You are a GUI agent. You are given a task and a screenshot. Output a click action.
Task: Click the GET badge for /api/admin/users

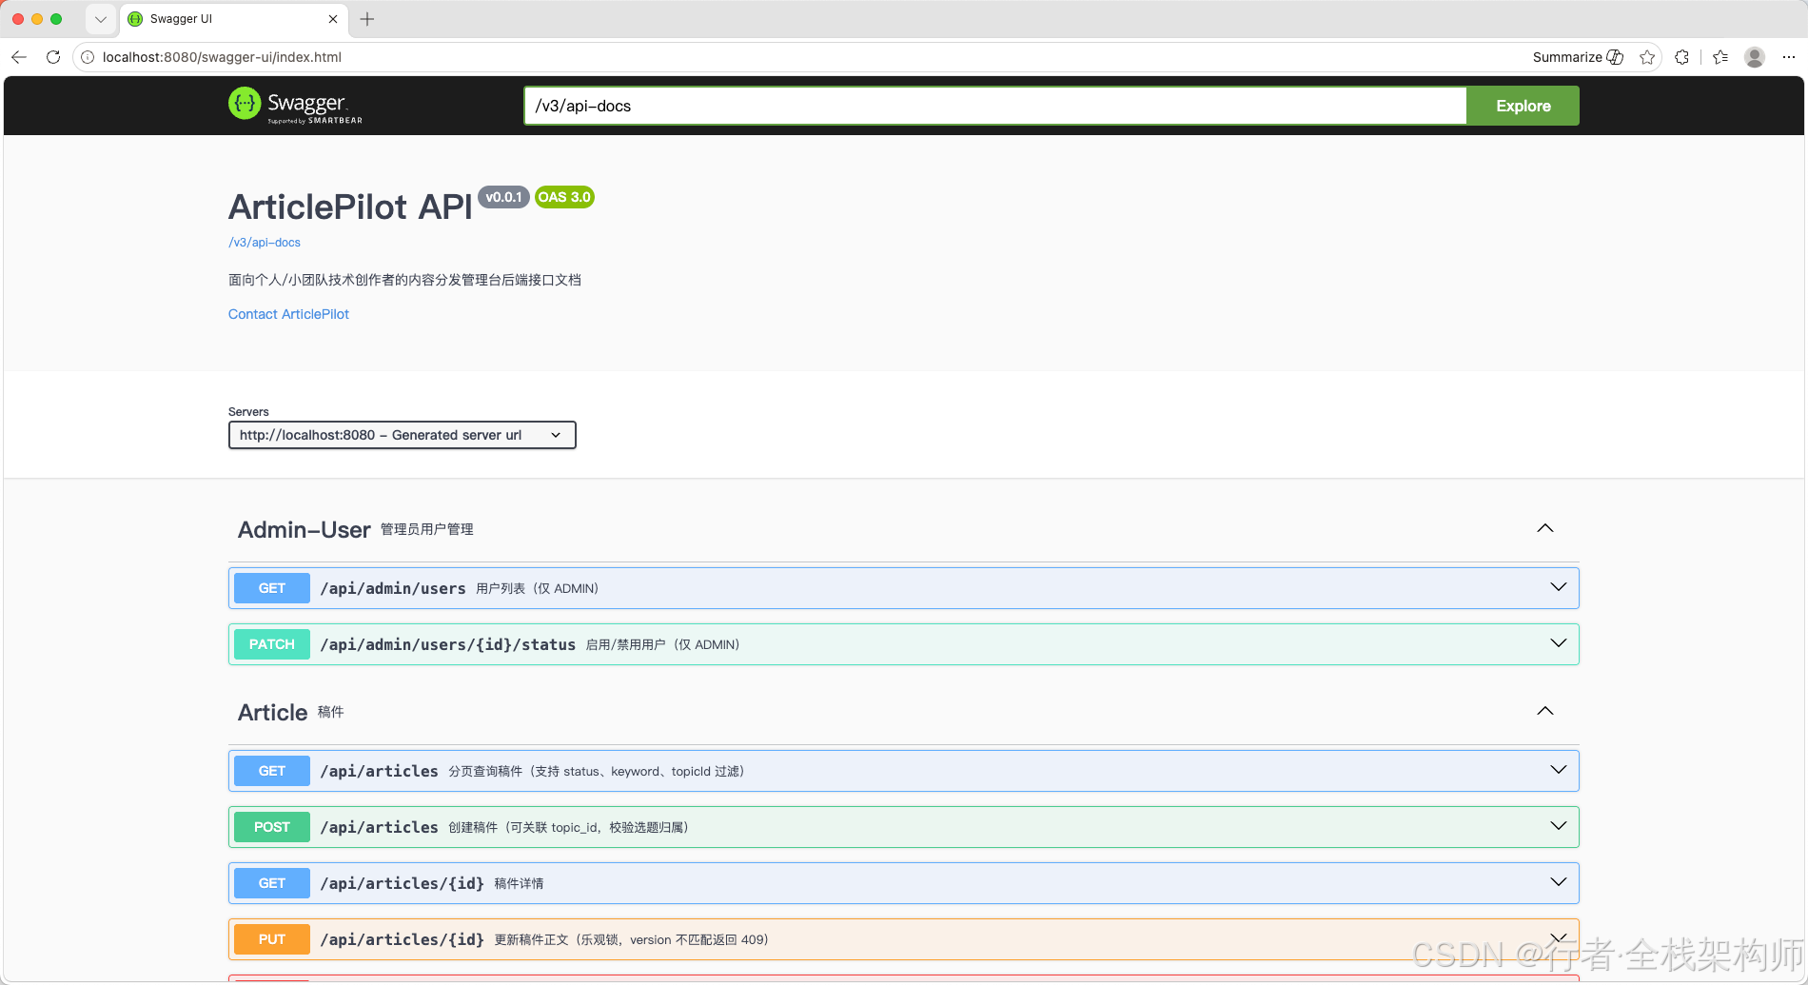tap(272, 588)
